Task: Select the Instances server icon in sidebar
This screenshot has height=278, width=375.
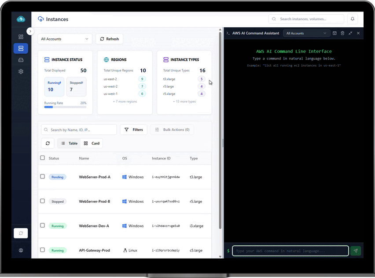Action: (x=21, y=48)
